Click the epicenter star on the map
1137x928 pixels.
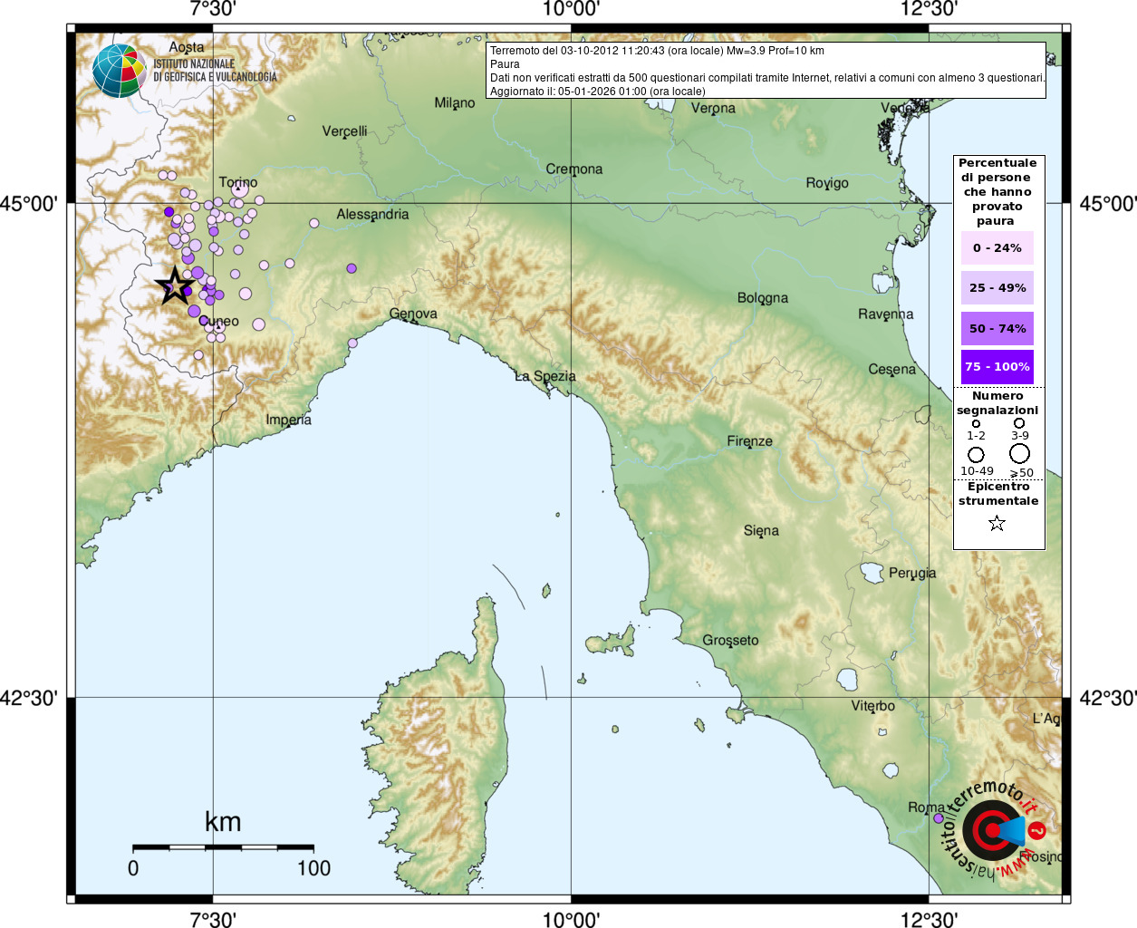[174, 286]
